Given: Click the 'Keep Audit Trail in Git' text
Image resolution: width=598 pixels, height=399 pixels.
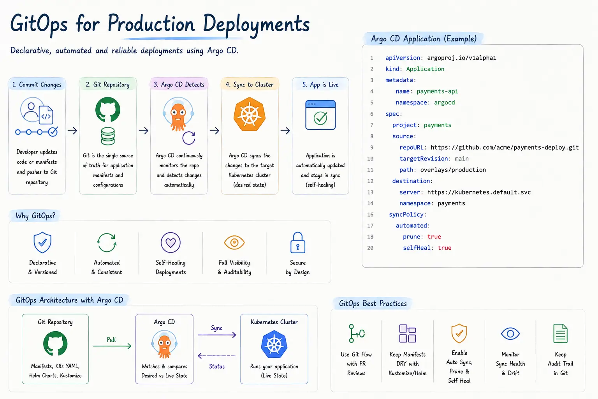Looking at the screenshot, I should (x=561, y=364).
